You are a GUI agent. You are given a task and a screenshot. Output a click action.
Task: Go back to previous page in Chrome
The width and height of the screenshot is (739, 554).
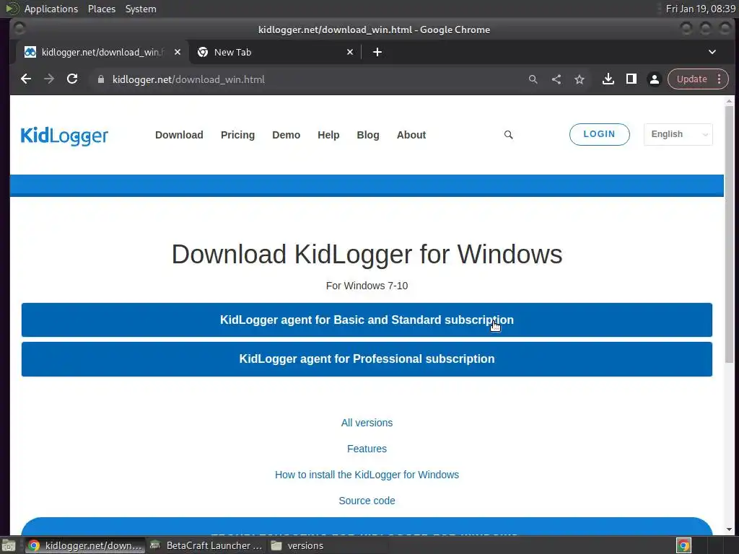click(26, 79)
